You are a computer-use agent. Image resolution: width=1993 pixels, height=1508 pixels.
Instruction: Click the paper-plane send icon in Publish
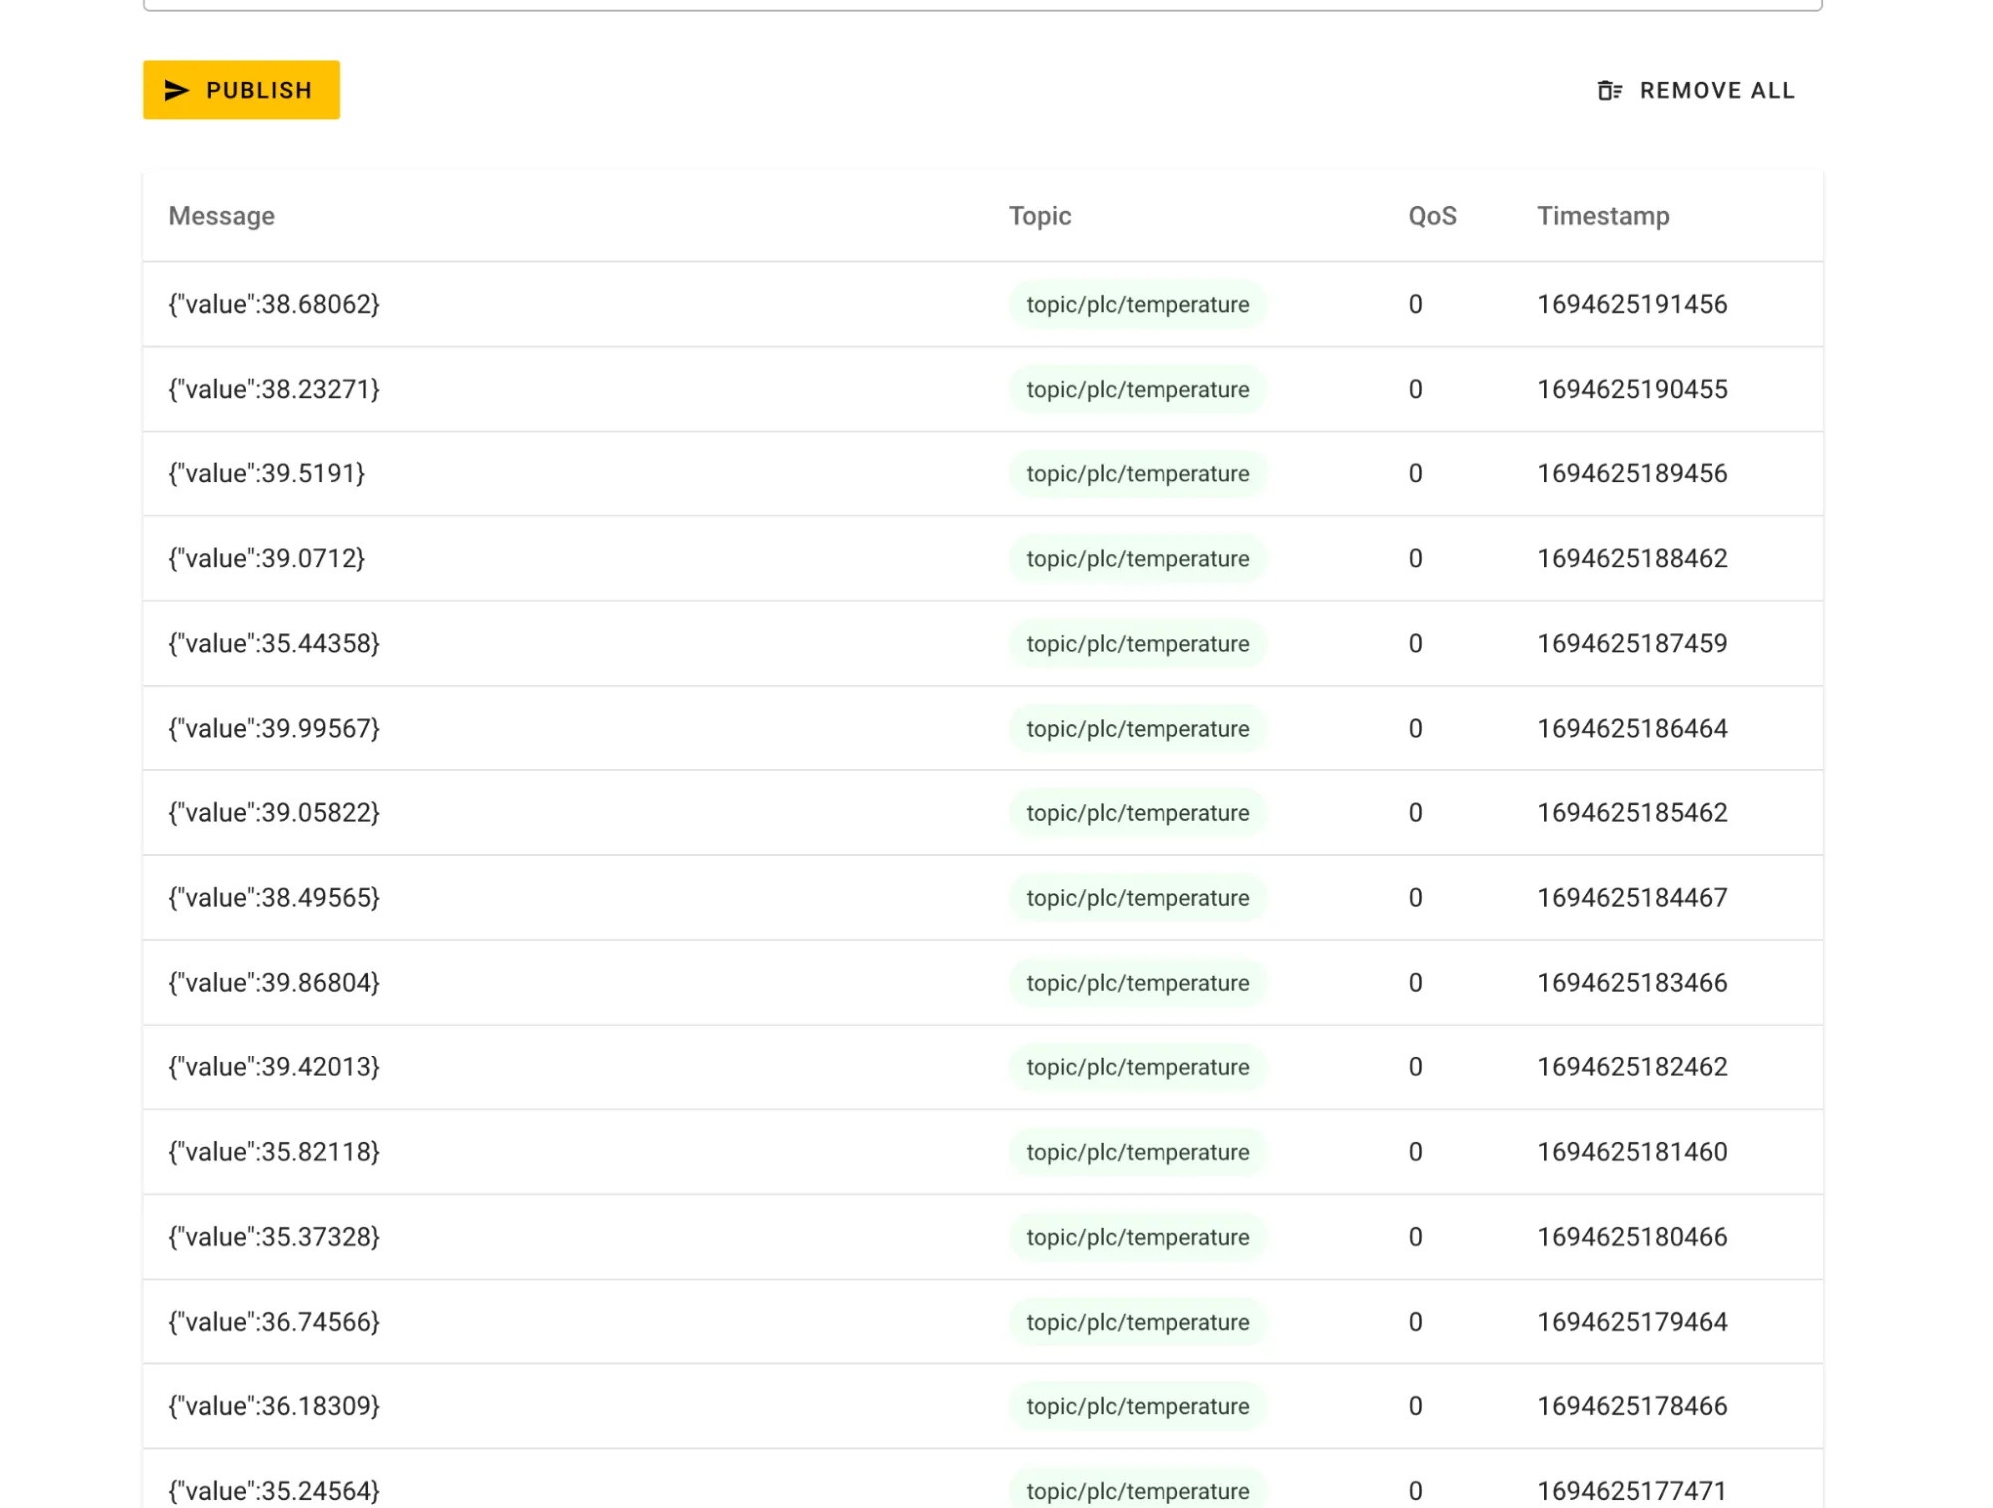coord(176,90)
